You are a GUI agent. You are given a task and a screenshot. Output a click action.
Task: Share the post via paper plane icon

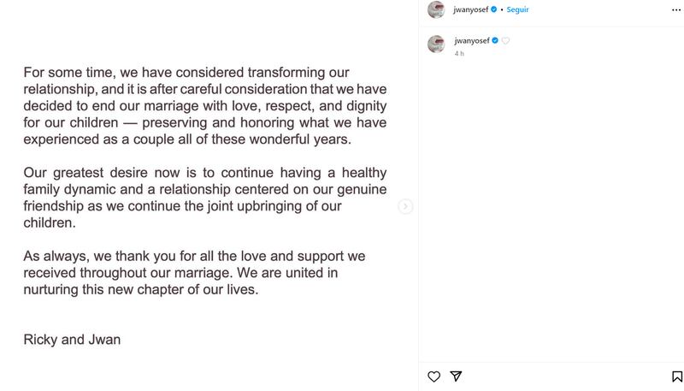pyautogui.click(x=457, y=376)
